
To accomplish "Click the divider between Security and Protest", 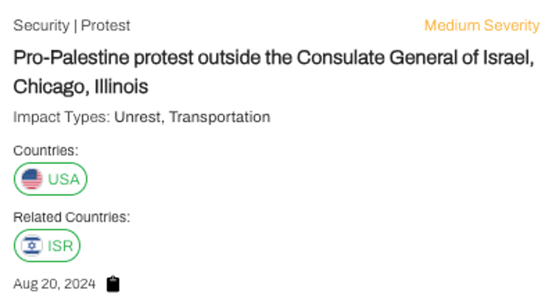I will tap(75, 25).
